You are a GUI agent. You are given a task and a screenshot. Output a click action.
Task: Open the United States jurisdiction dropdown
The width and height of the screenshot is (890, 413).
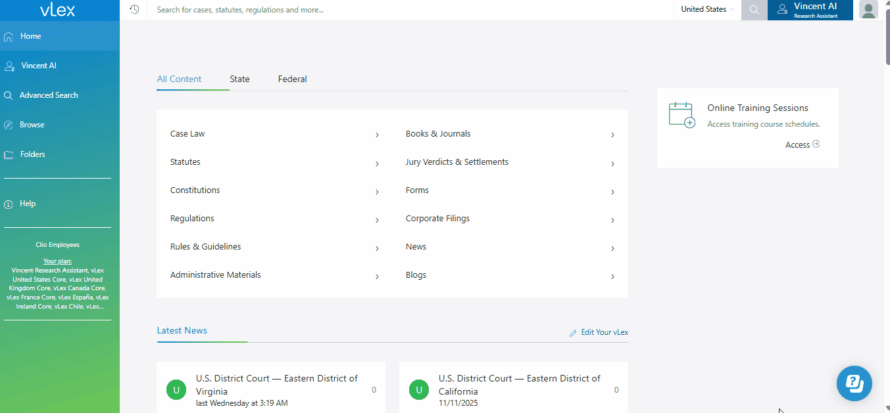pos(707,10)
